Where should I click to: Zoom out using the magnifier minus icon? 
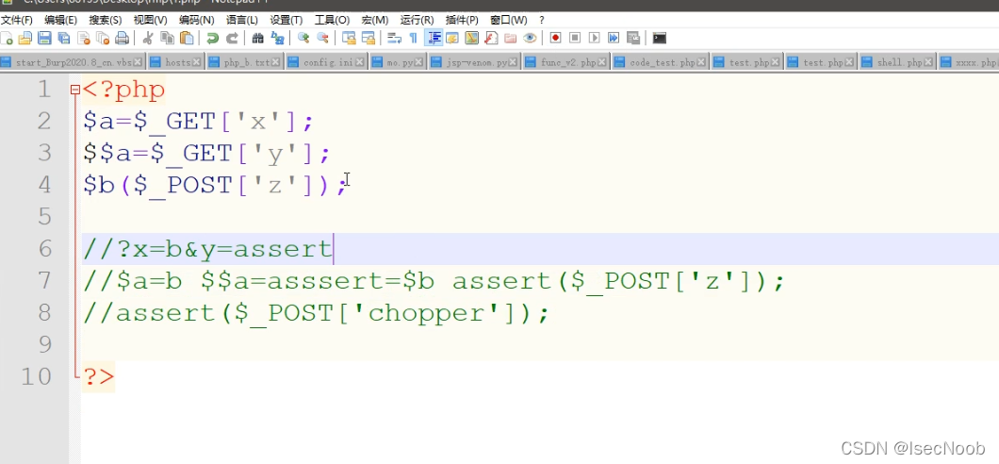pos(323,39)
